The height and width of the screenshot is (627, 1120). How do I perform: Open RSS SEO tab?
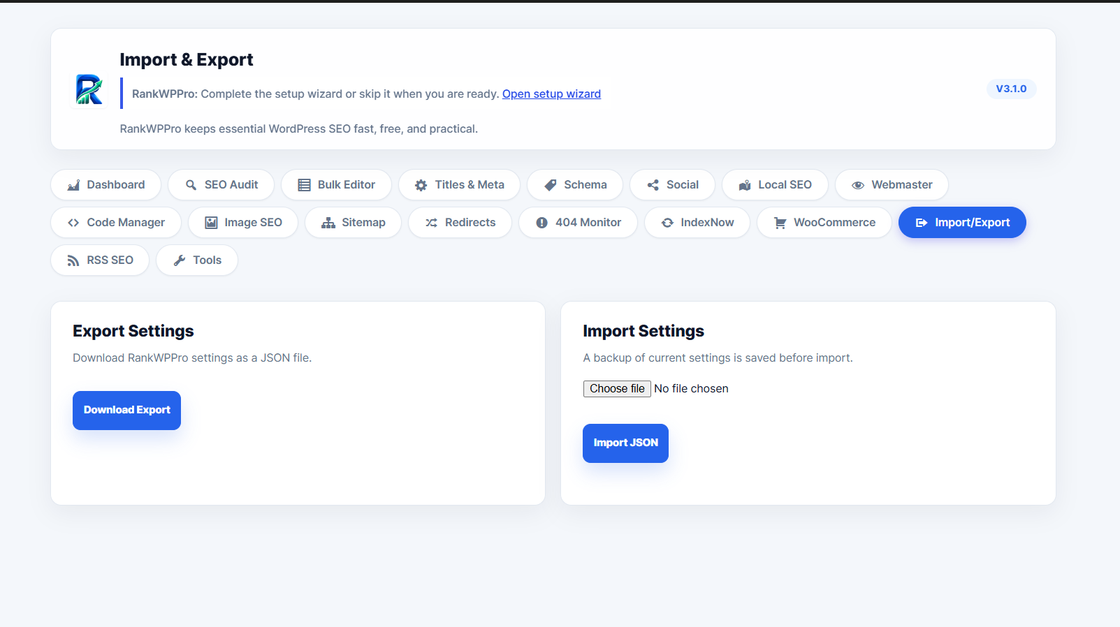coord(100,260)
